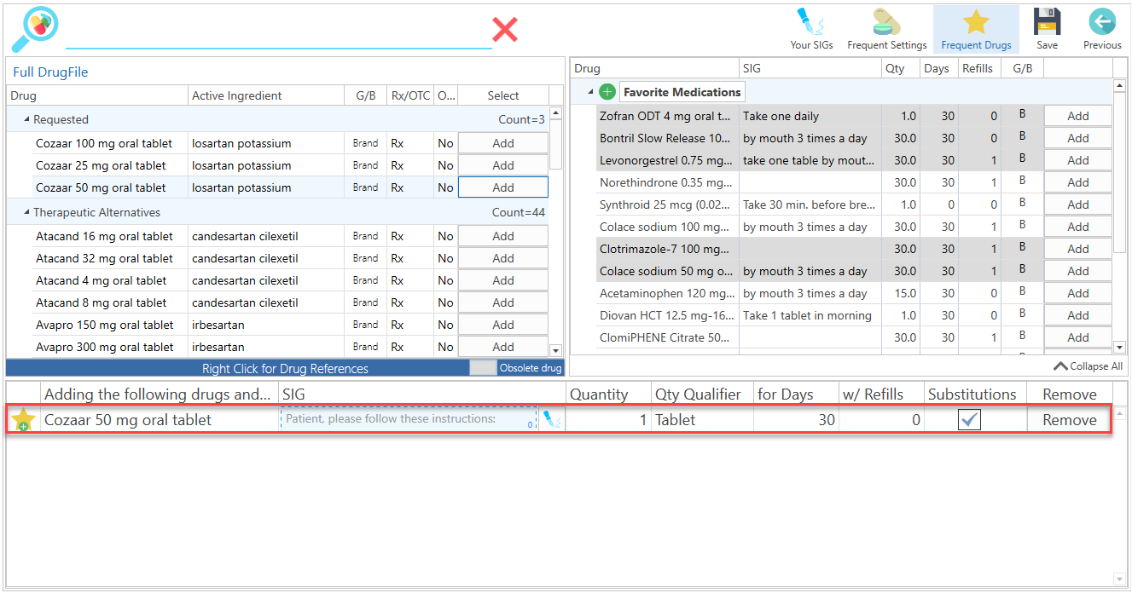This screenshot has width=1132, height=593.
Task: Add favorite Zofran ODT 4 mg
Action: [x=1078, y=116]
